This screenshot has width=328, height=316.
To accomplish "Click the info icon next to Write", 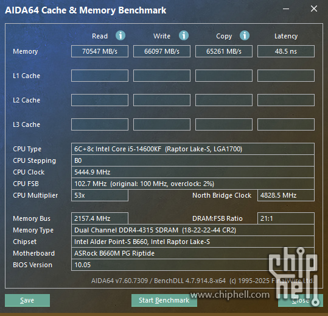I will click(184, 35).
